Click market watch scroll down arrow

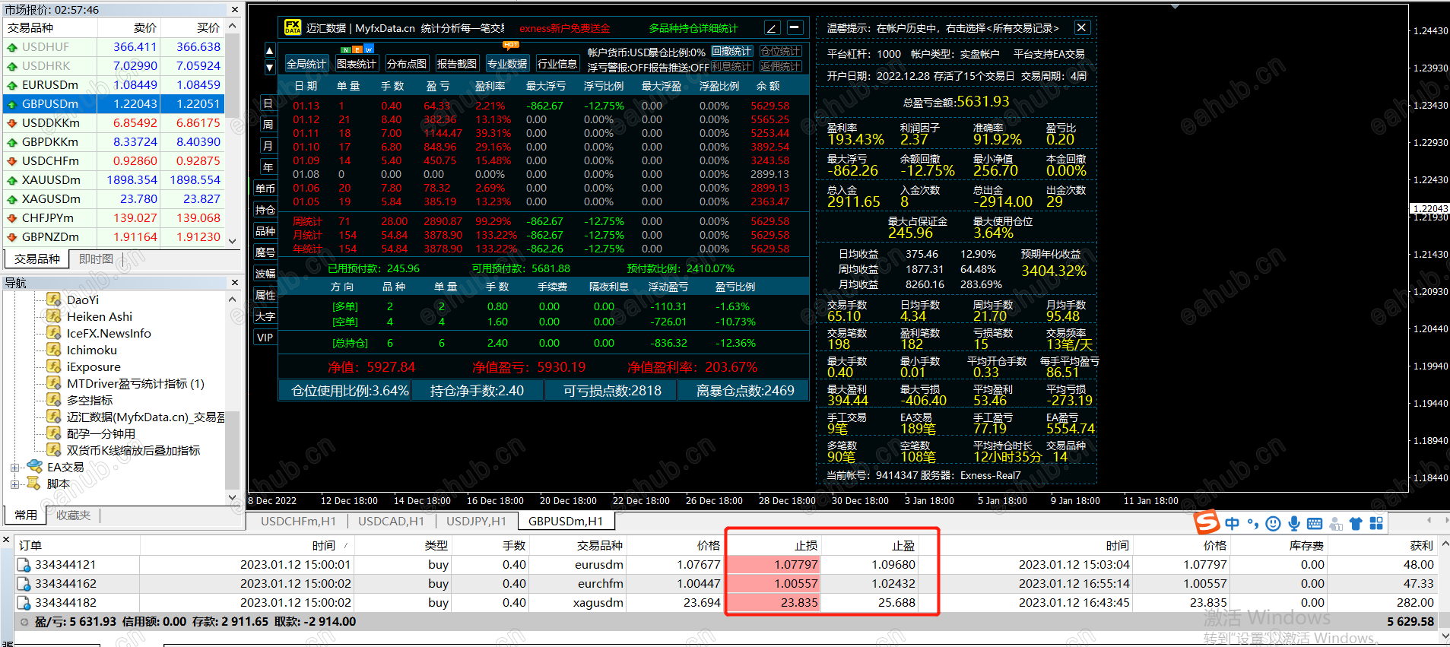233,241
